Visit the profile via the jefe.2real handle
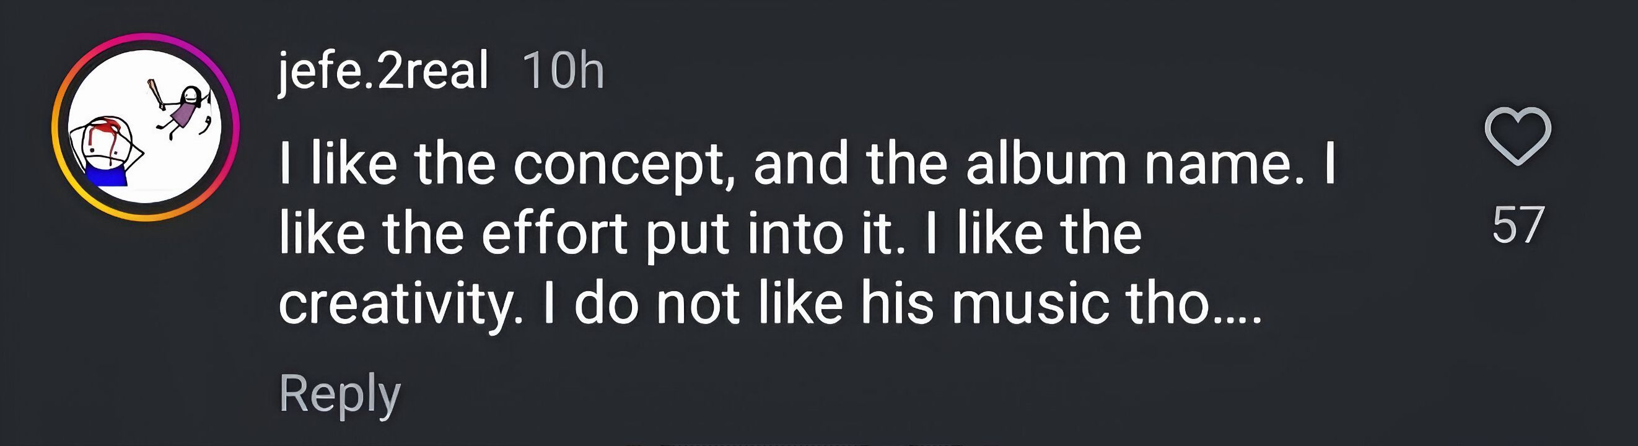The width and height of the screenshot is (1638, 446). [383, 70]
